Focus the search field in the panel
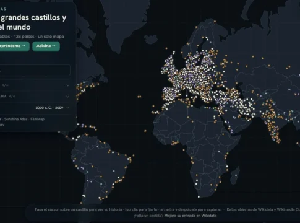The width and height of the screenshot is (300, 223). [x=35, y=70]
